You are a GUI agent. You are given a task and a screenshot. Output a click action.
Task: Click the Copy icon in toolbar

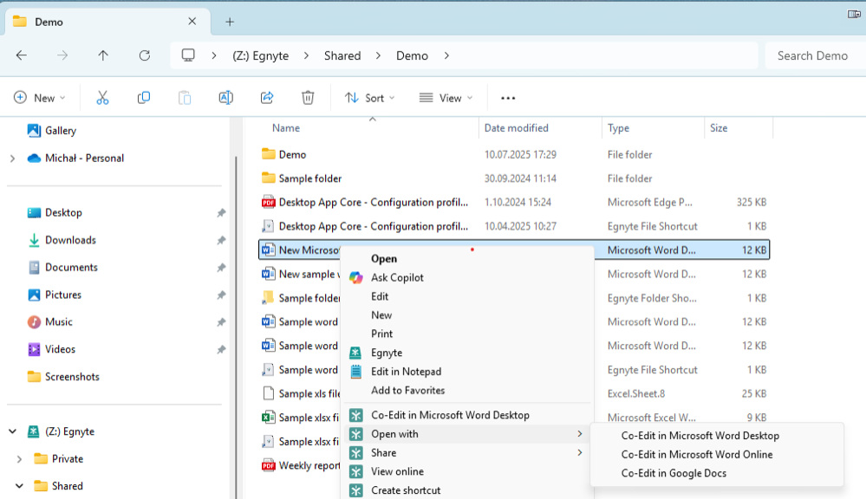(x=144, y=98)
